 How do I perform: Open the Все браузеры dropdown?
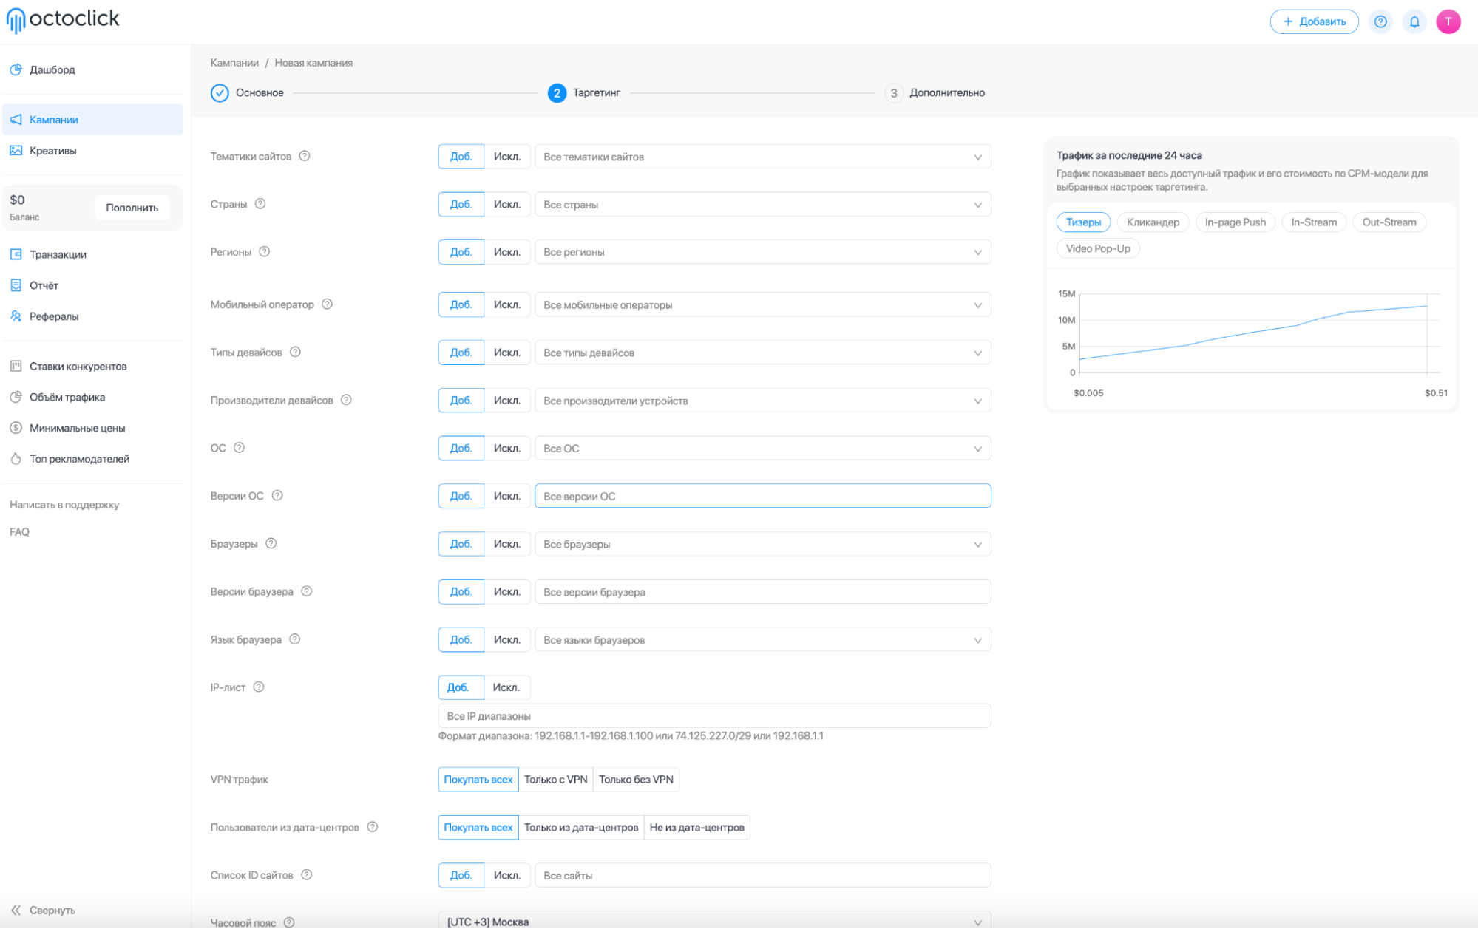(762, 544)
